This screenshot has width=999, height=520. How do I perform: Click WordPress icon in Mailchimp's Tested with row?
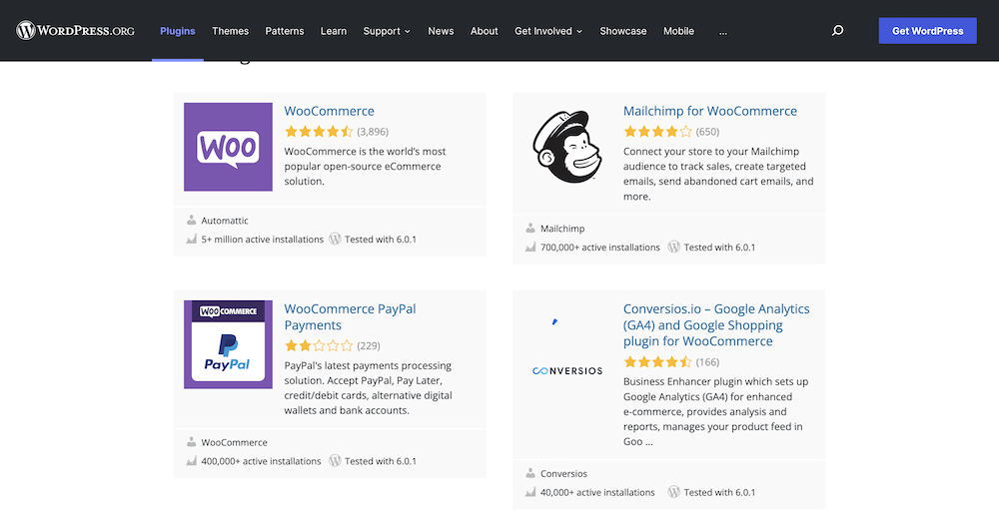click(x=674, y=247)
